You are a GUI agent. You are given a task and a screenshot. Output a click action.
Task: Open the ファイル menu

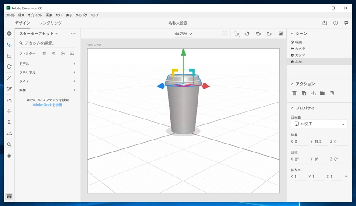point(10,15)
